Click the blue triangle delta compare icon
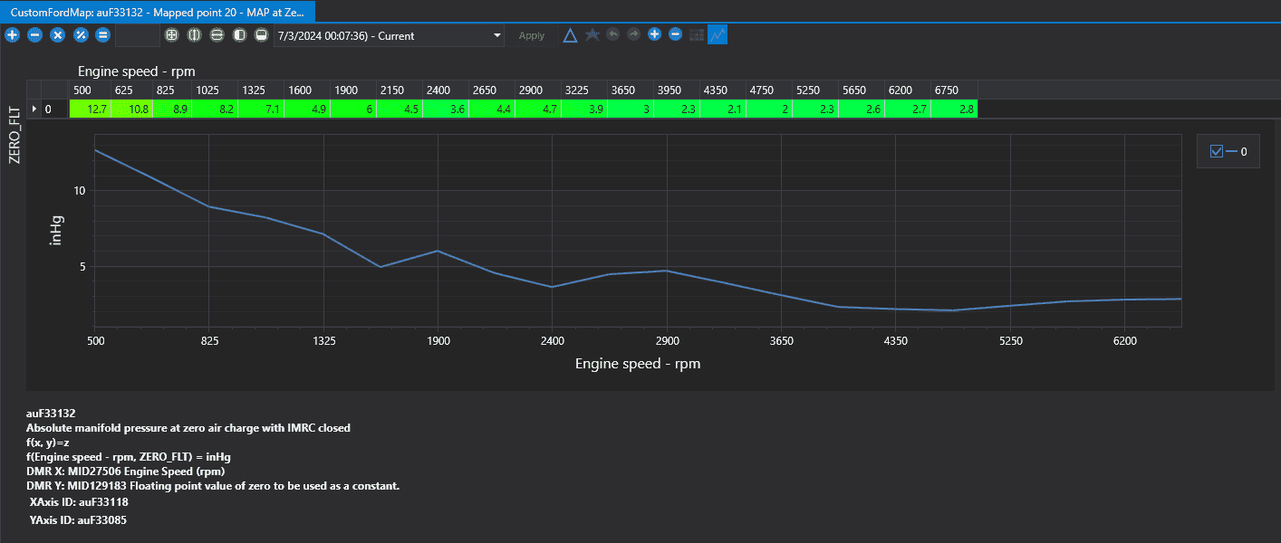1281x543 pixels. [x=570, y=35]
